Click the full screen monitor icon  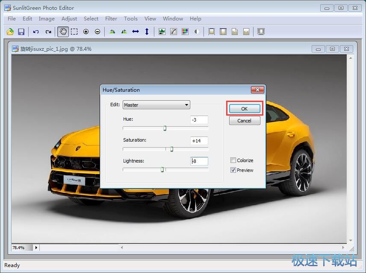tap(261, 32)
